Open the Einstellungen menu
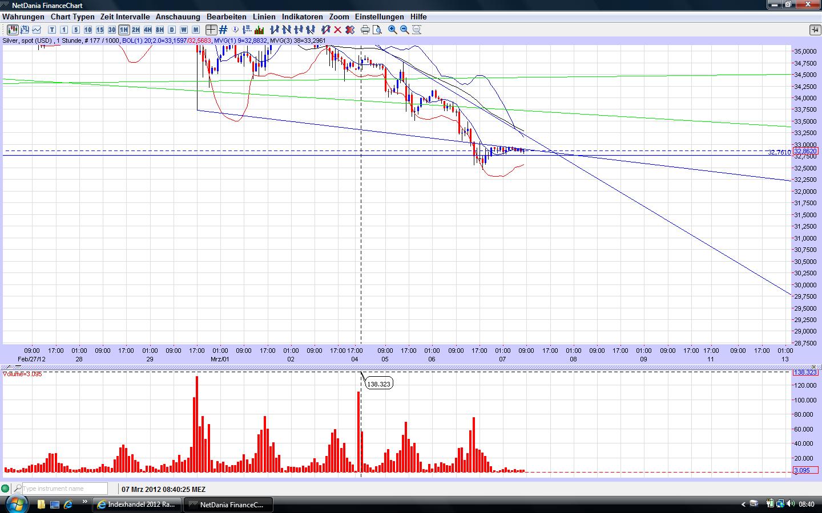The width and height of the screenshot is (822, 513). [x=379, y=17]
